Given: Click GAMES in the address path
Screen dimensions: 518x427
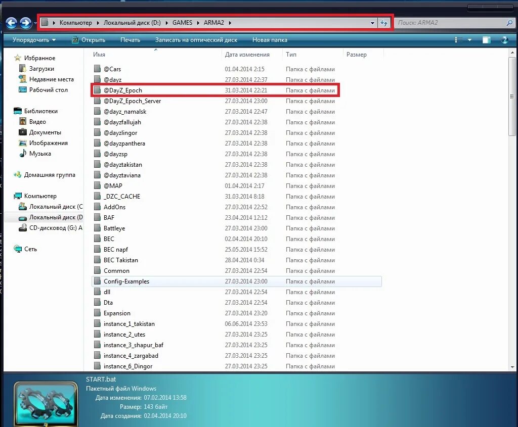Looking at the screenshot, I should [x=182, y=23].
